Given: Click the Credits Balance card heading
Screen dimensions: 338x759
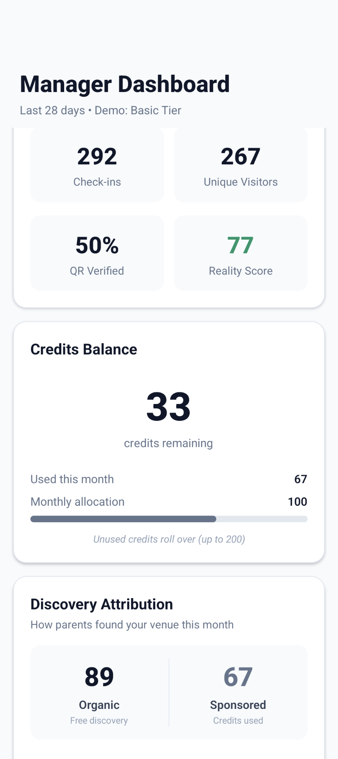Looking at the screenshot, I should point(84,349).
